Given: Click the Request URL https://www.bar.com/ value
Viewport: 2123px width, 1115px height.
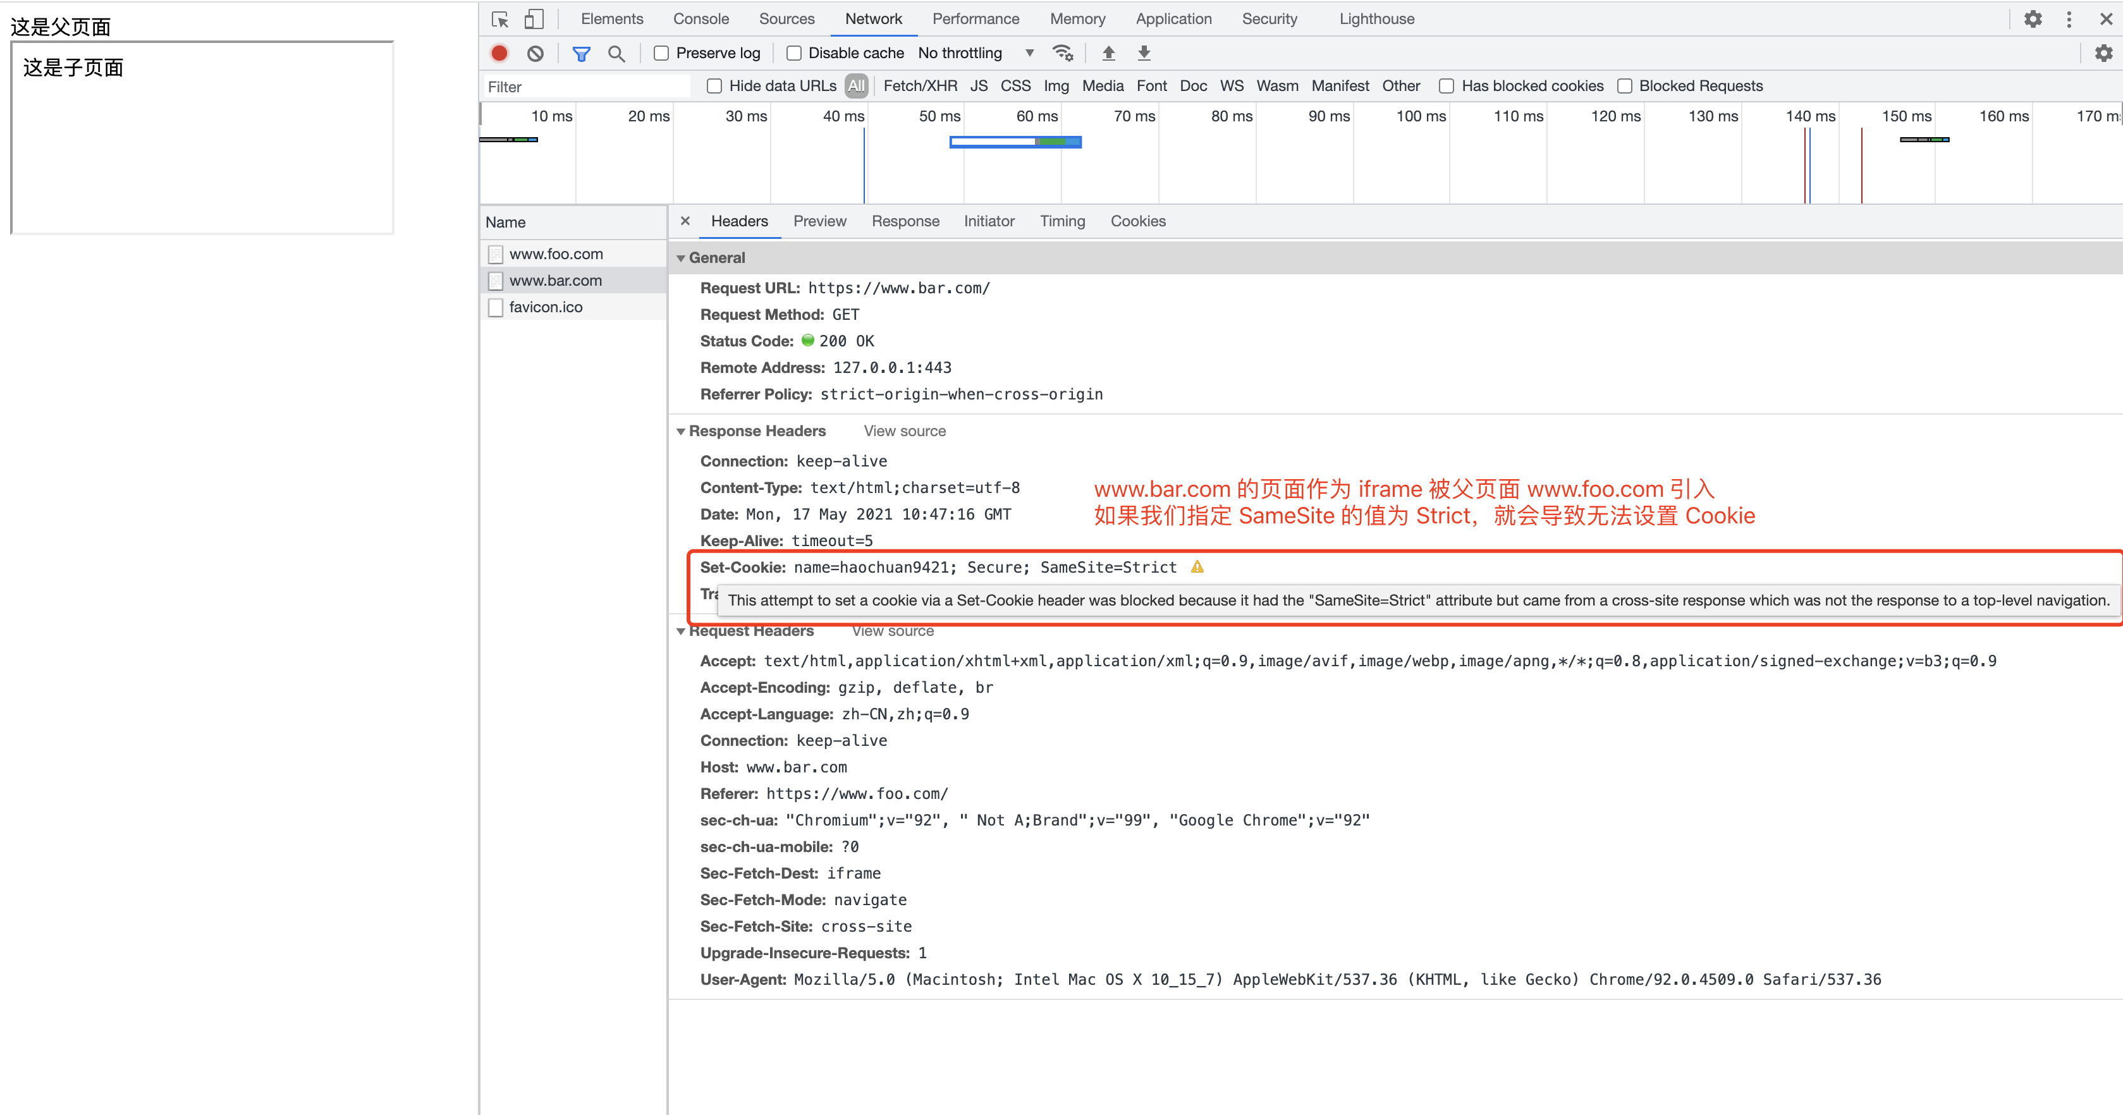Looking at the screenshot, I should [x=898, y=288].
